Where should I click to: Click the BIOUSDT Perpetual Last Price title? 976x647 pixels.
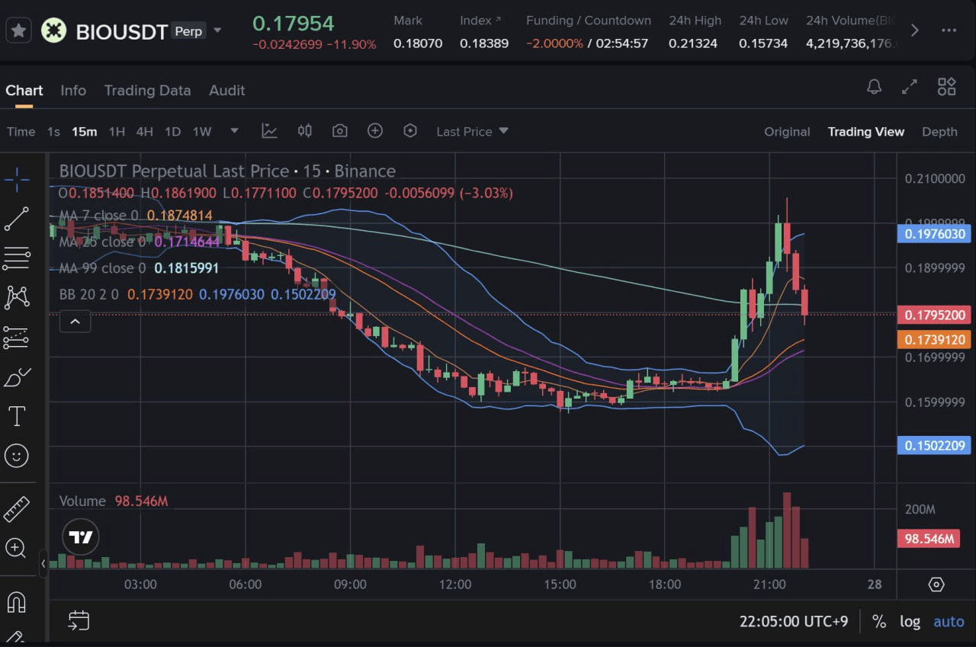click(x=227, y=171)
